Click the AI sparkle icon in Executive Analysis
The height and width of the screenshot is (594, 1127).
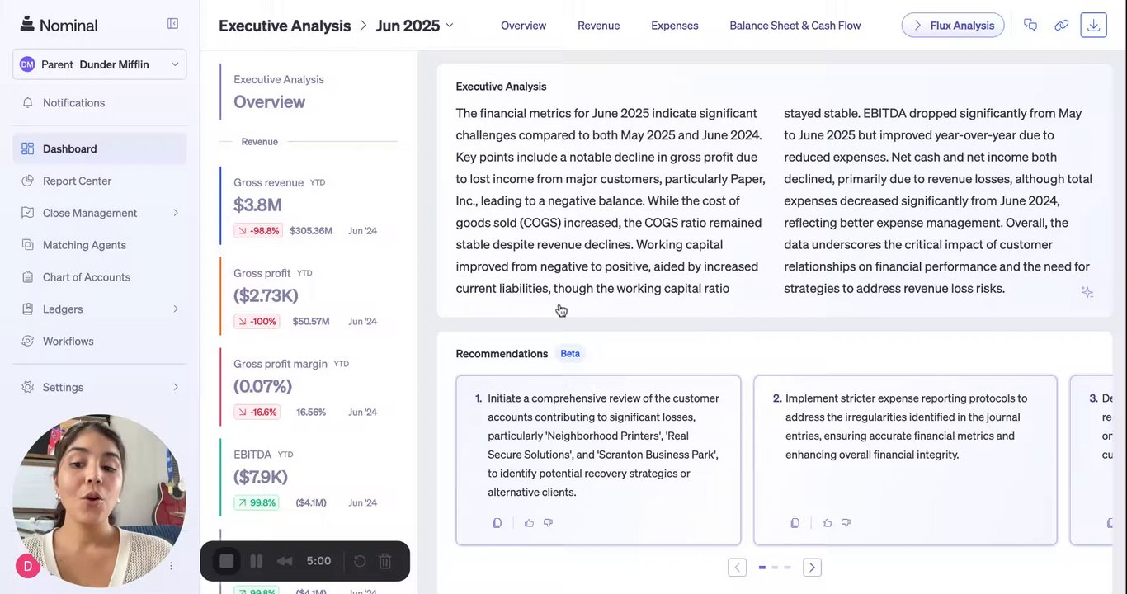[1087, 292]
